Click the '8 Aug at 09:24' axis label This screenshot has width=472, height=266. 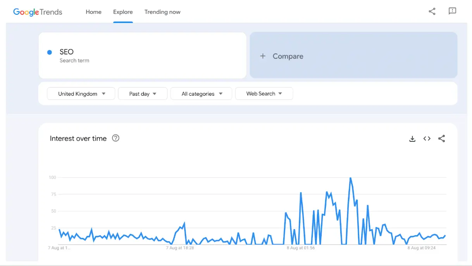tap(422, 248)
